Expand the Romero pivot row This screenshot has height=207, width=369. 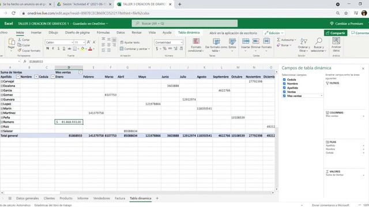tap(2, 122)
